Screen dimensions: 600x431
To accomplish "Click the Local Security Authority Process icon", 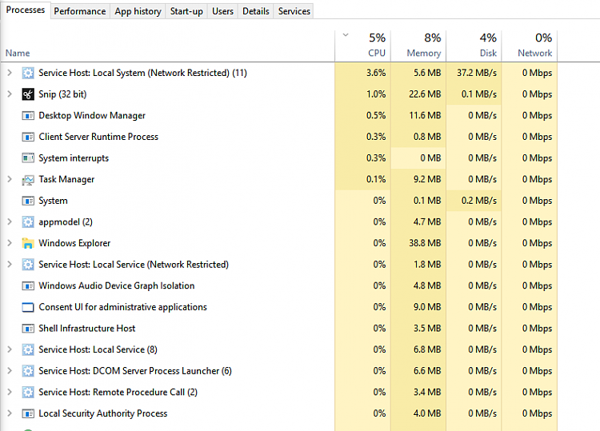I will coord(28,413).
